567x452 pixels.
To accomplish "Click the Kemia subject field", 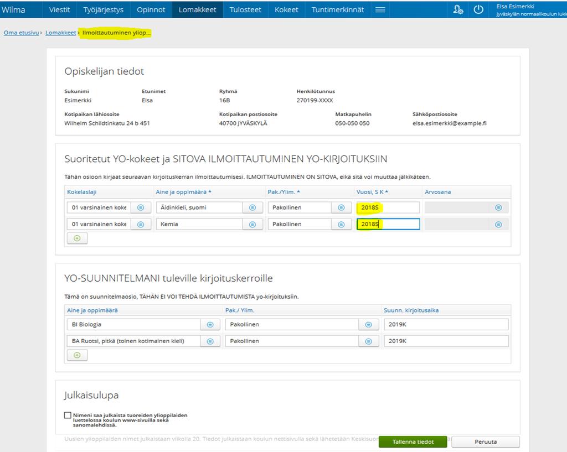I will coord(199,224).
